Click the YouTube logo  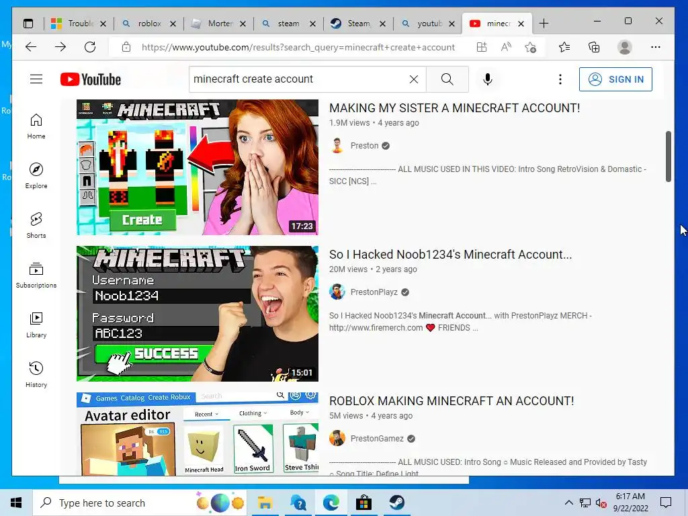(91, 79)
